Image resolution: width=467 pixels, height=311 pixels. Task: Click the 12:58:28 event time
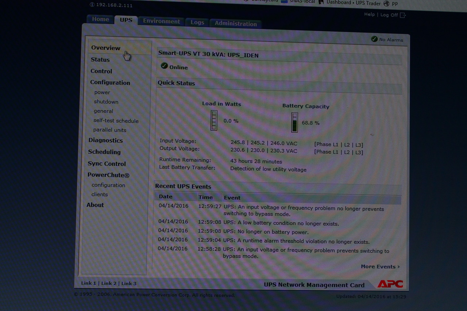pyautogui.click(x=209, y=249)
